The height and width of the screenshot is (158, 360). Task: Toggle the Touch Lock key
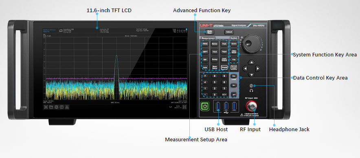(x=234, y=67)
